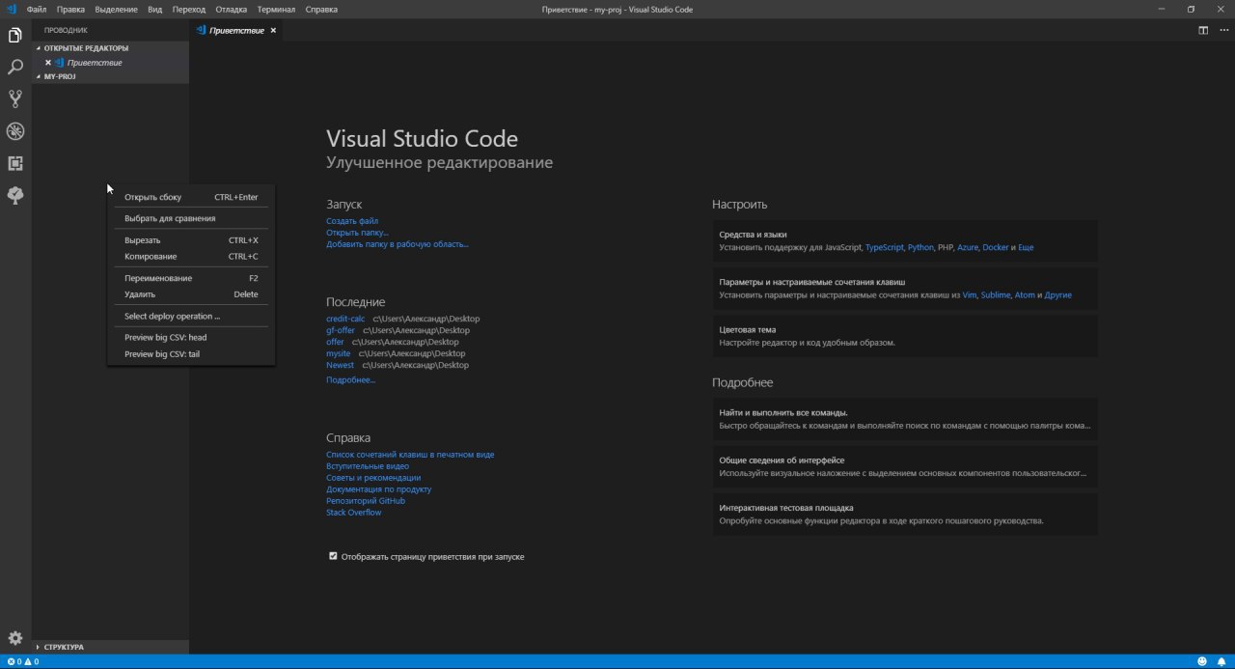Select Приветствие in the open editors list

[x=95, y=63]
